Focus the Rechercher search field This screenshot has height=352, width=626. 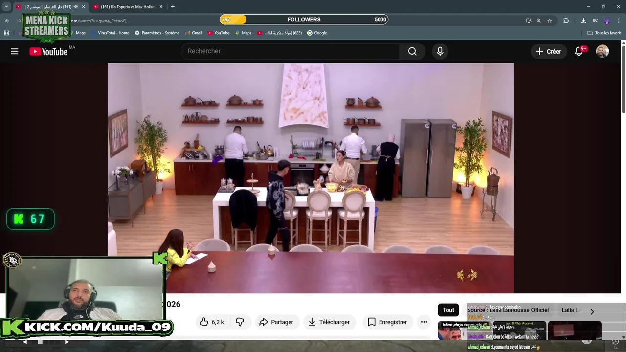pyautogui.click(x=290, y=51)
